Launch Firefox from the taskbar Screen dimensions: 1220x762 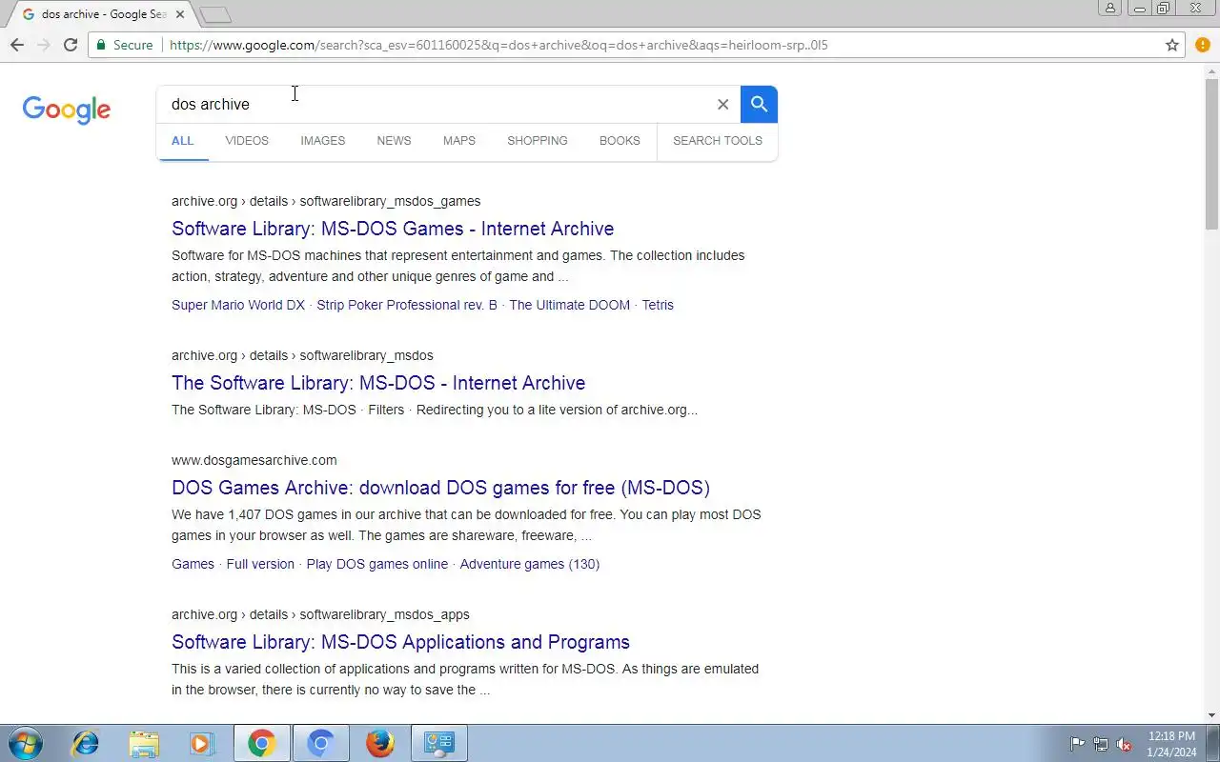380,743
